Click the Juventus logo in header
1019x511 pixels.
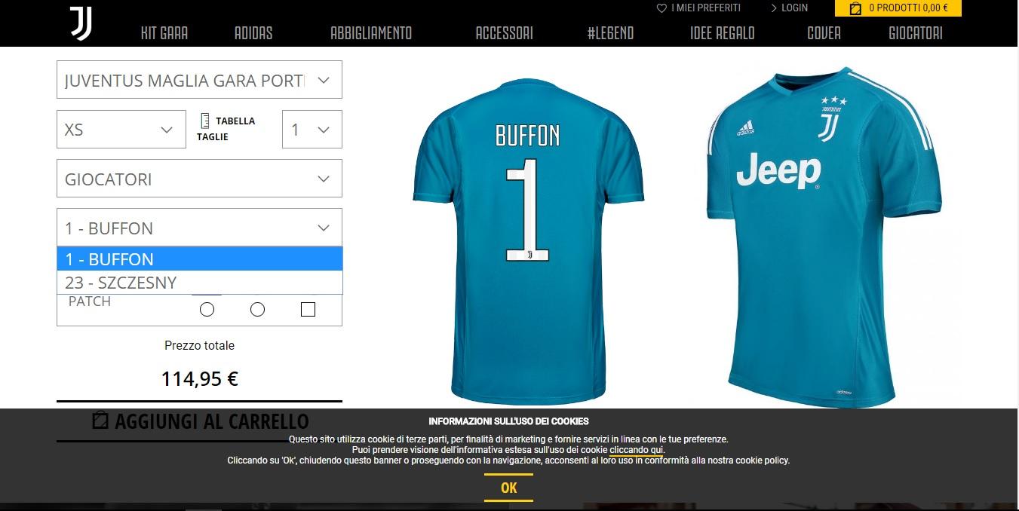pyautogui.click(x=81, y=23)
